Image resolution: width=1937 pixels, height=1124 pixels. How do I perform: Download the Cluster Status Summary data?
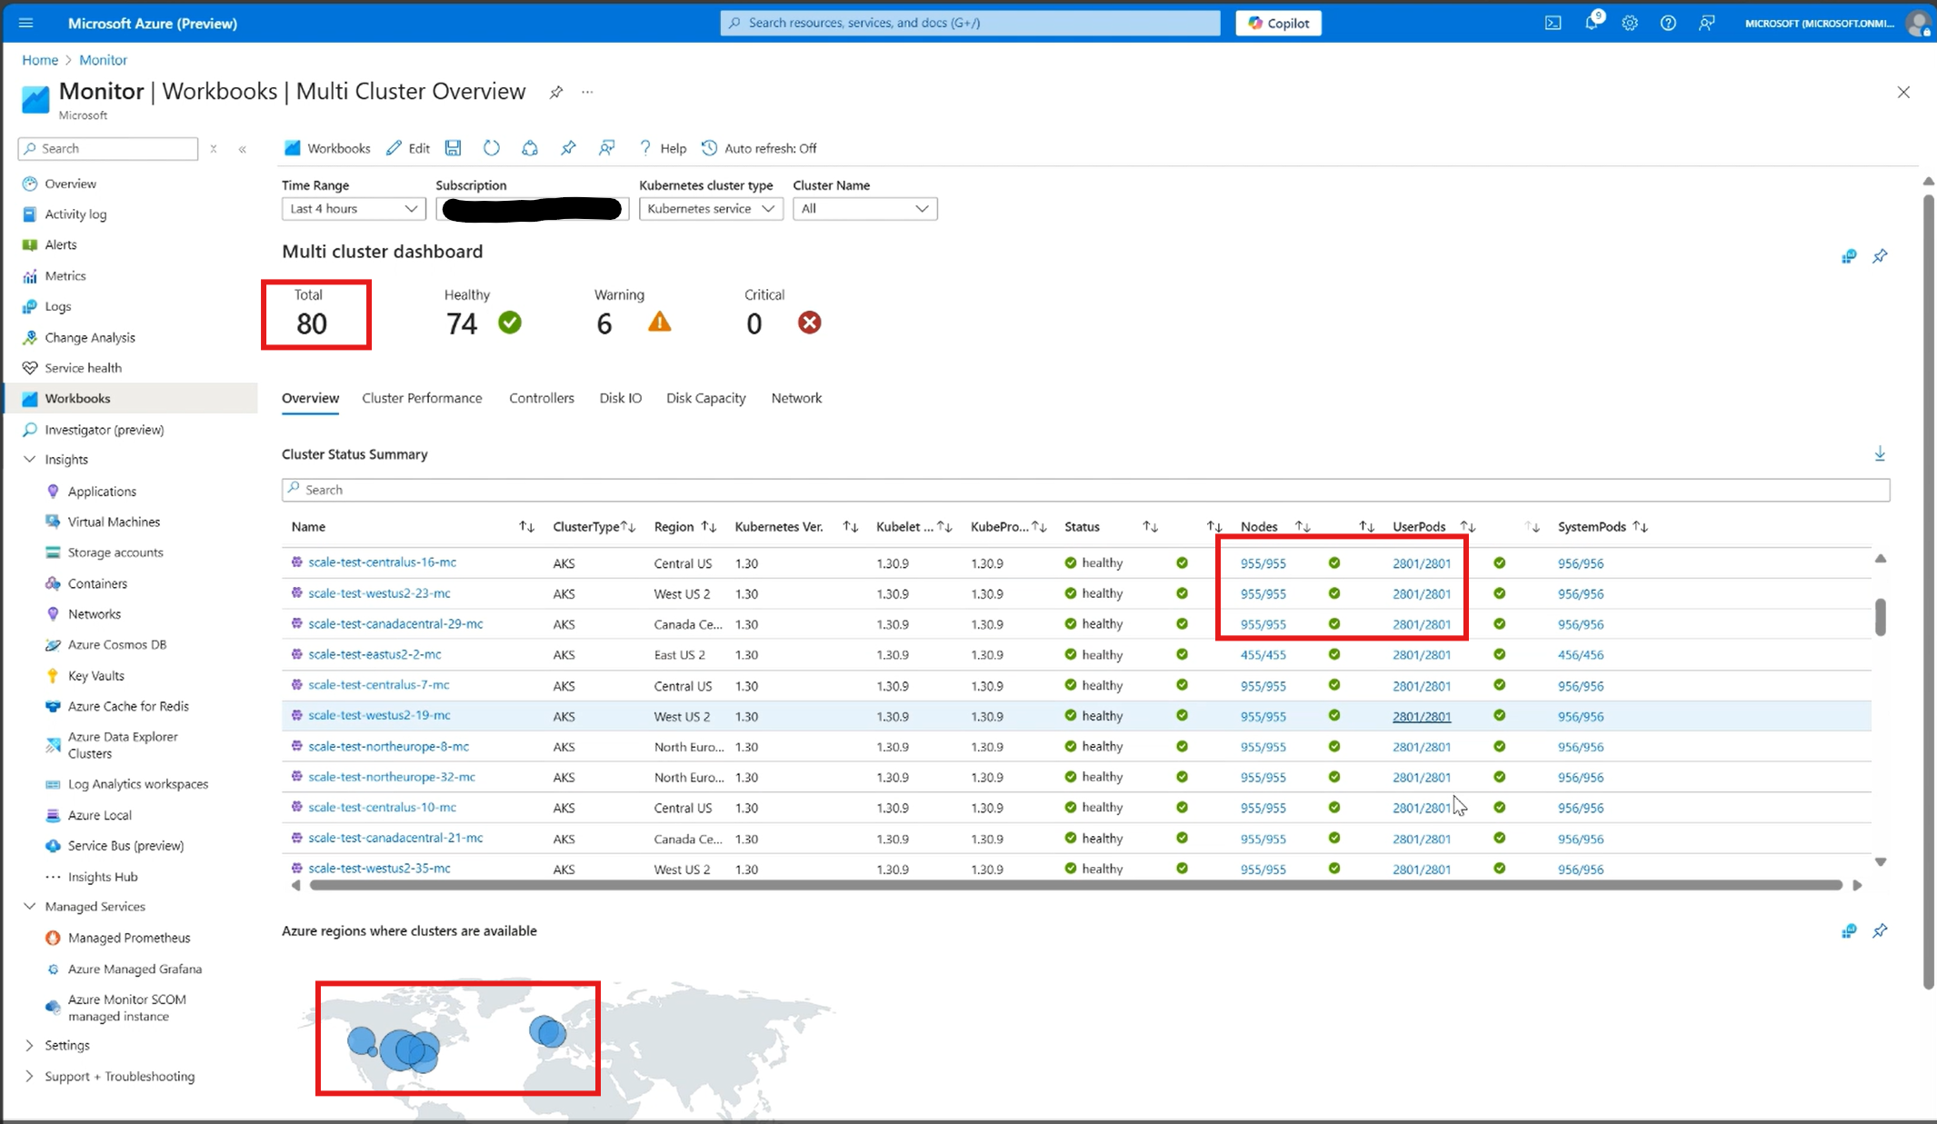[x=1880, y=453]
